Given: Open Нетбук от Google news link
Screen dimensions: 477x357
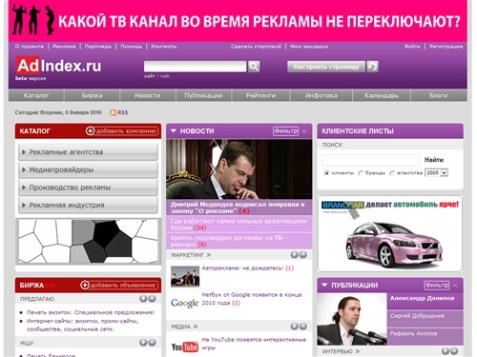Looking at the screenshot, I should click(x=252, y=299).
